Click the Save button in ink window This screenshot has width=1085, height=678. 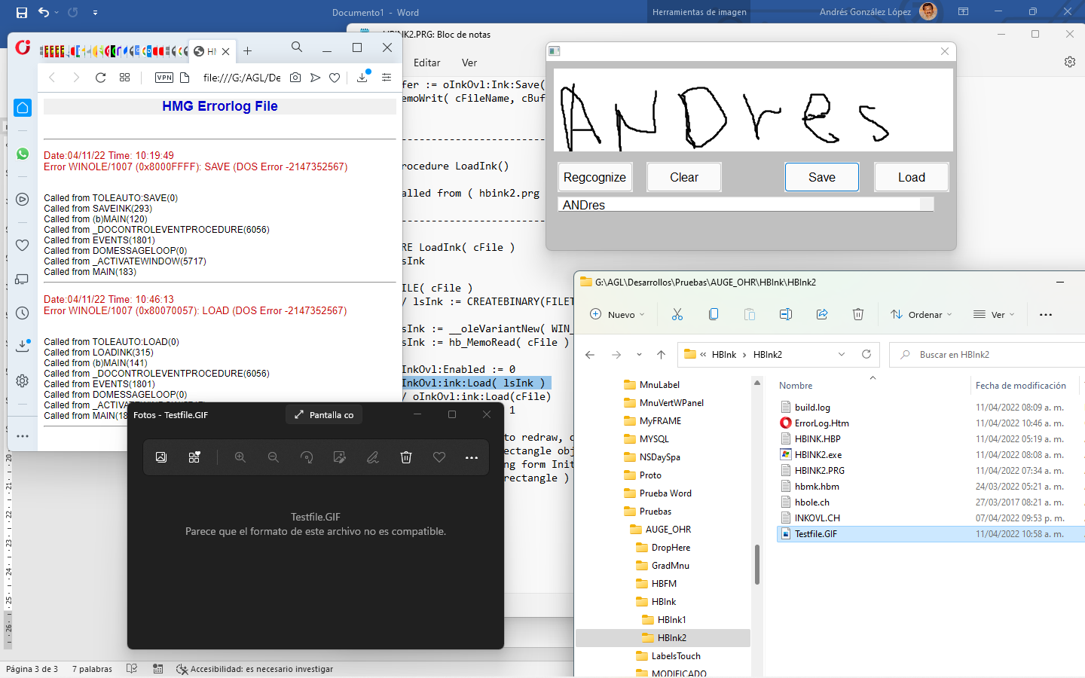pyautogui.click(x=822, y=177)
